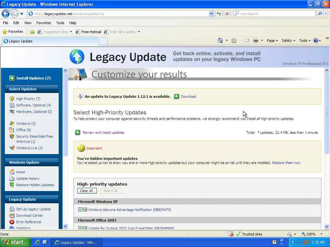Click the Add to Favorites Bar icon

pyautogui.click(x=32, y=32)
